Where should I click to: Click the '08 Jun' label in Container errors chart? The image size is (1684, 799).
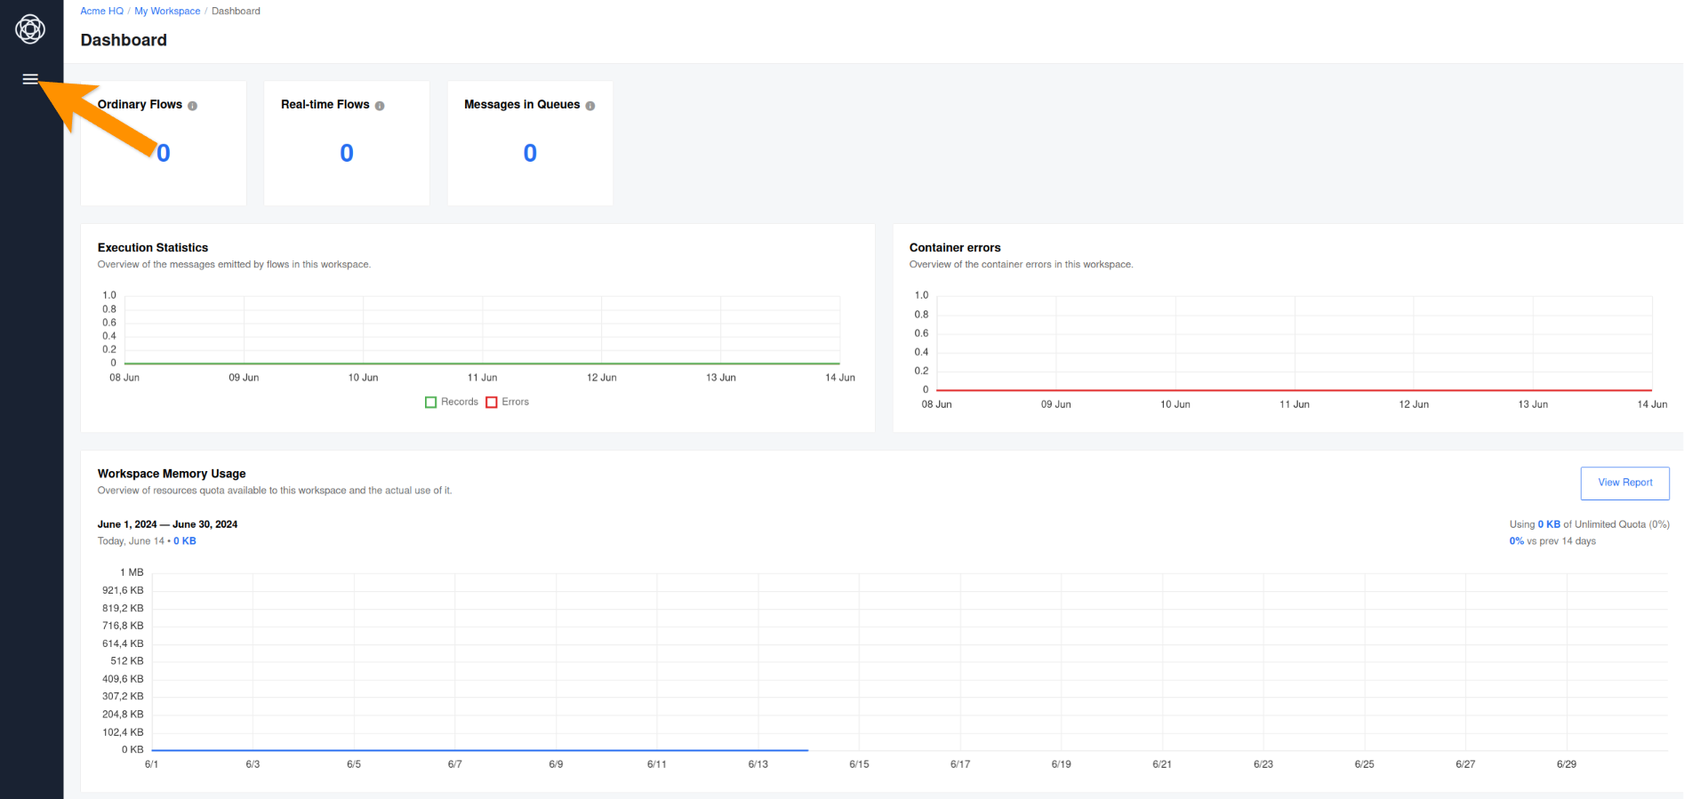pyautogui.click(x=936, y=404)
